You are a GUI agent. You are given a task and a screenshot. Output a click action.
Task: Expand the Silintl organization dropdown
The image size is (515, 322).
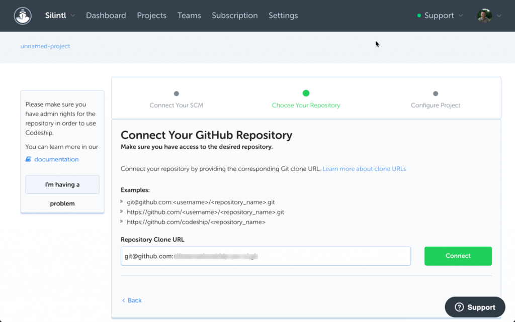[73, 16]
